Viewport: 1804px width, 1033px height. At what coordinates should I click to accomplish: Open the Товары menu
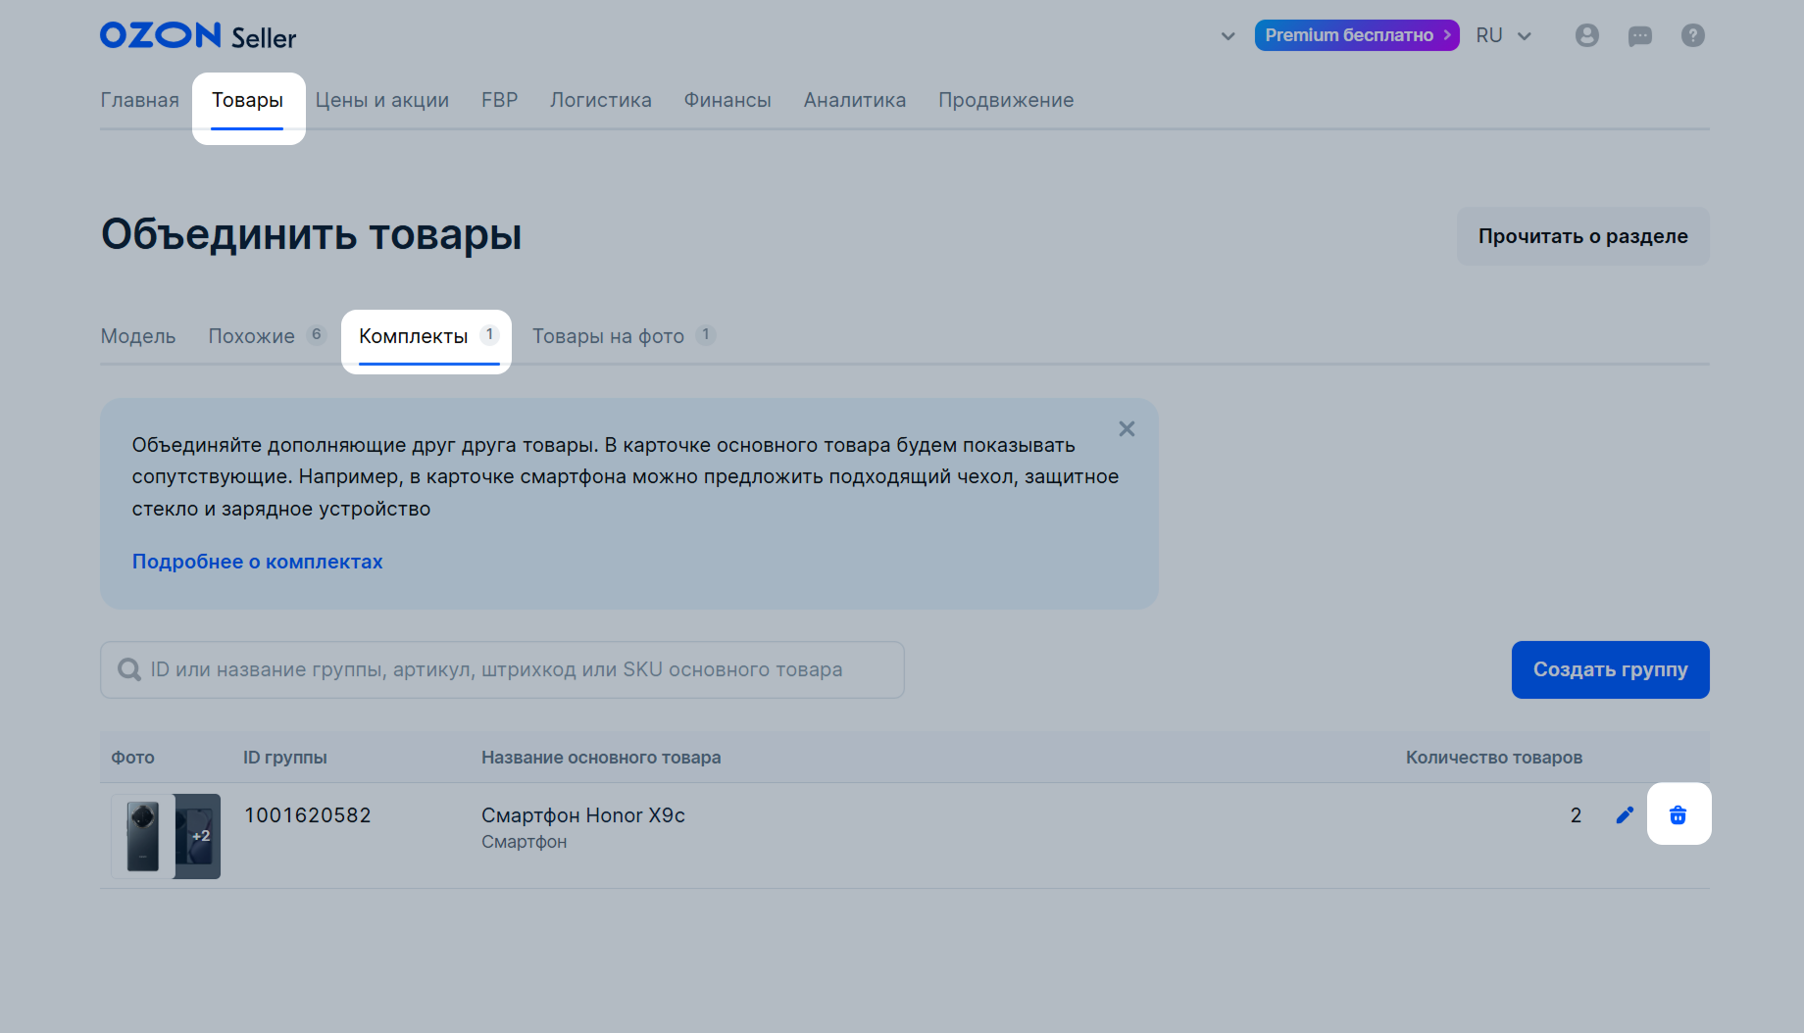pyautogui.click(x=248, y=100)
